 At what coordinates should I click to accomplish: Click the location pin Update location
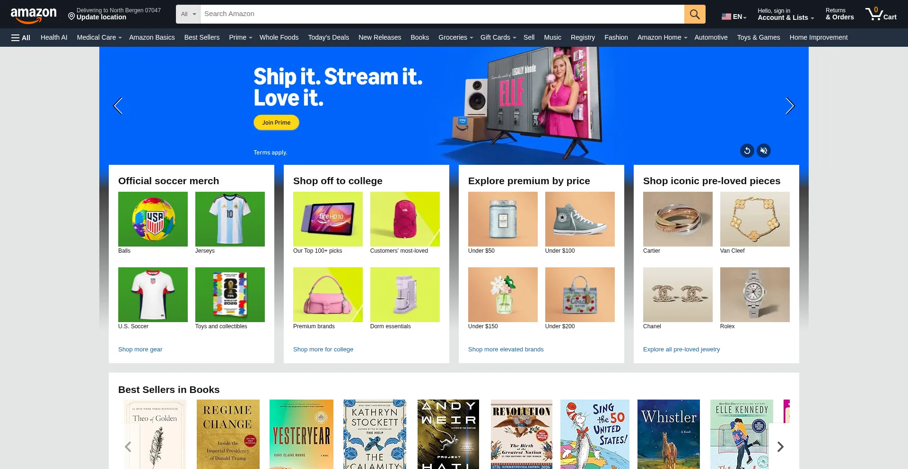[x=114, y=14]
